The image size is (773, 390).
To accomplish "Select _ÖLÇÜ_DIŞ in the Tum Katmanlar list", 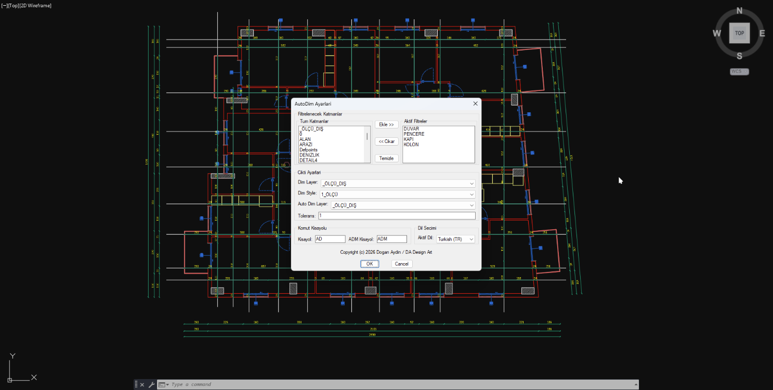I will pos(311,128).
